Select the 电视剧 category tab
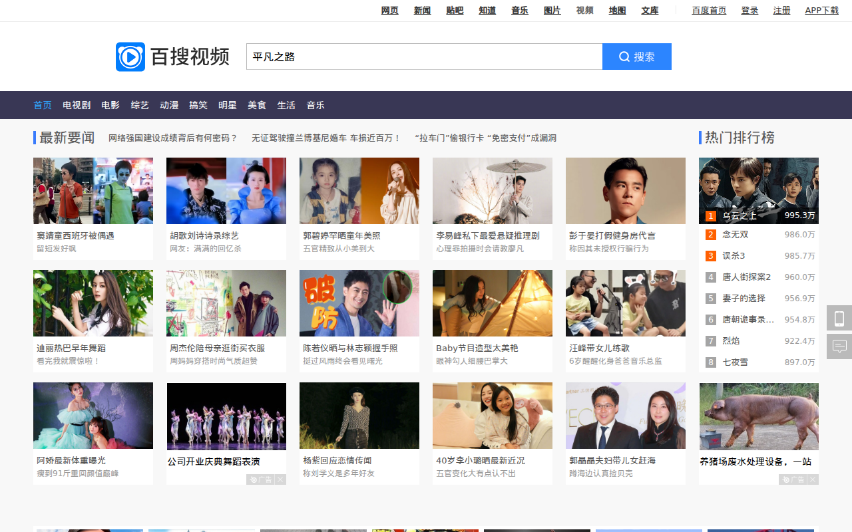 pyautogui.click(x=77, y=105)
